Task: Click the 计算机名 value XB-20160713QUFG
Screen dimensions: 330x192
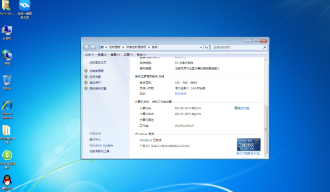Action: (x=188, y=108)
